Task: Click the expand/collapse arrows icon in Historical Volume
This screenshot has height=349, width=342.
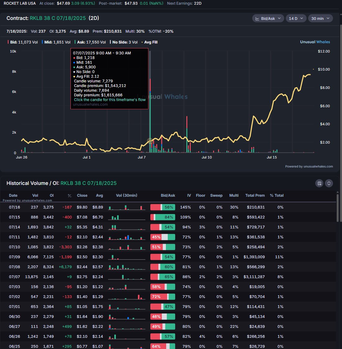Action: tap(329, 183)
